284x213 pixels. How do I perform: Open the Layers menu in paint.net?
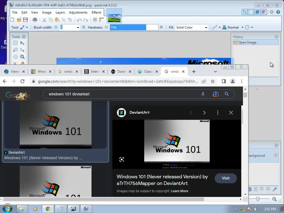pyautogui.click(x=60, y=12)
